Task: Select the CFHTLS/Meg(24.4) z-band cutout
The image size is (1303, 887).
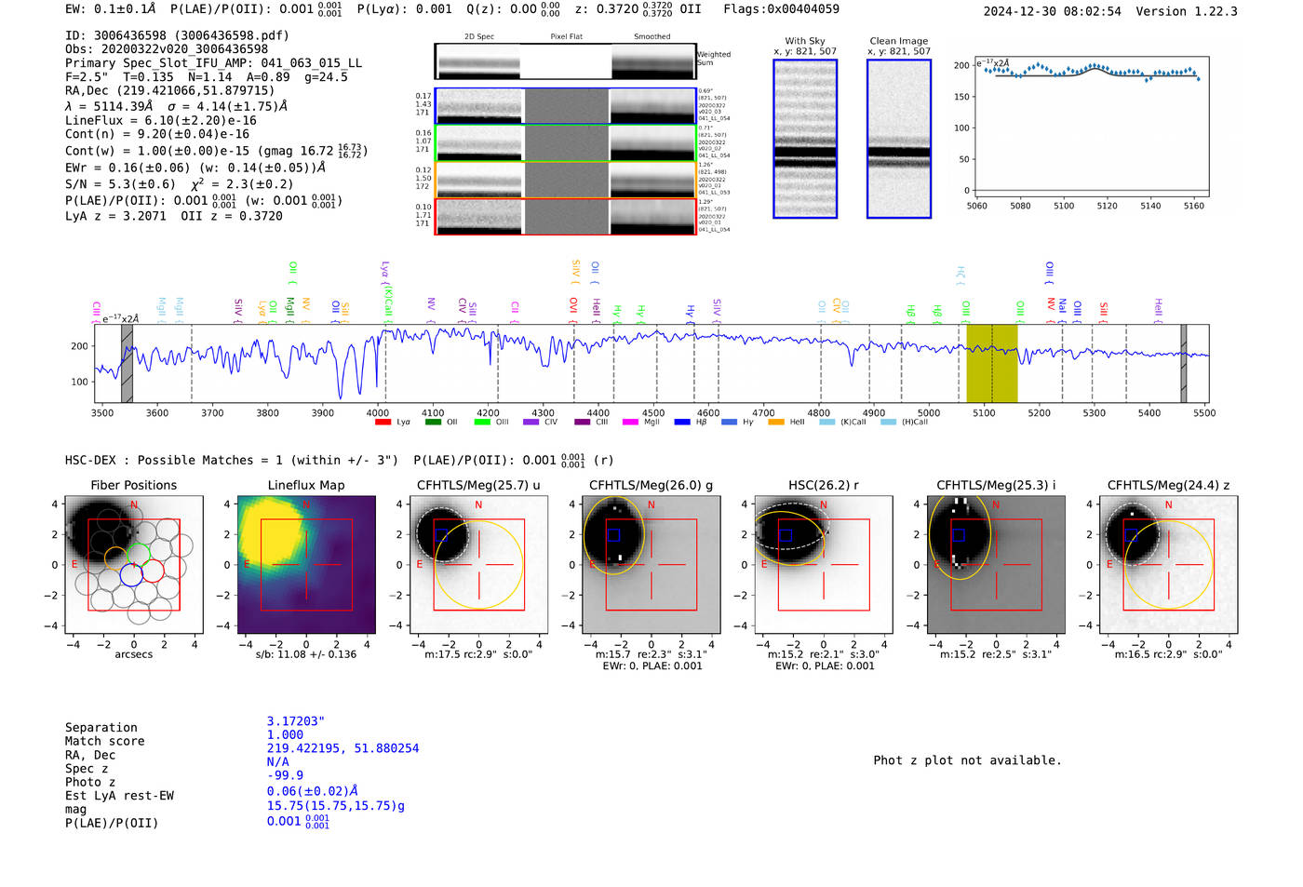Action: coord(1168,564)
